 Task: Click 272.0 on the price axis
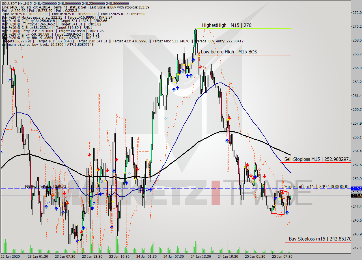coord(357,12)
